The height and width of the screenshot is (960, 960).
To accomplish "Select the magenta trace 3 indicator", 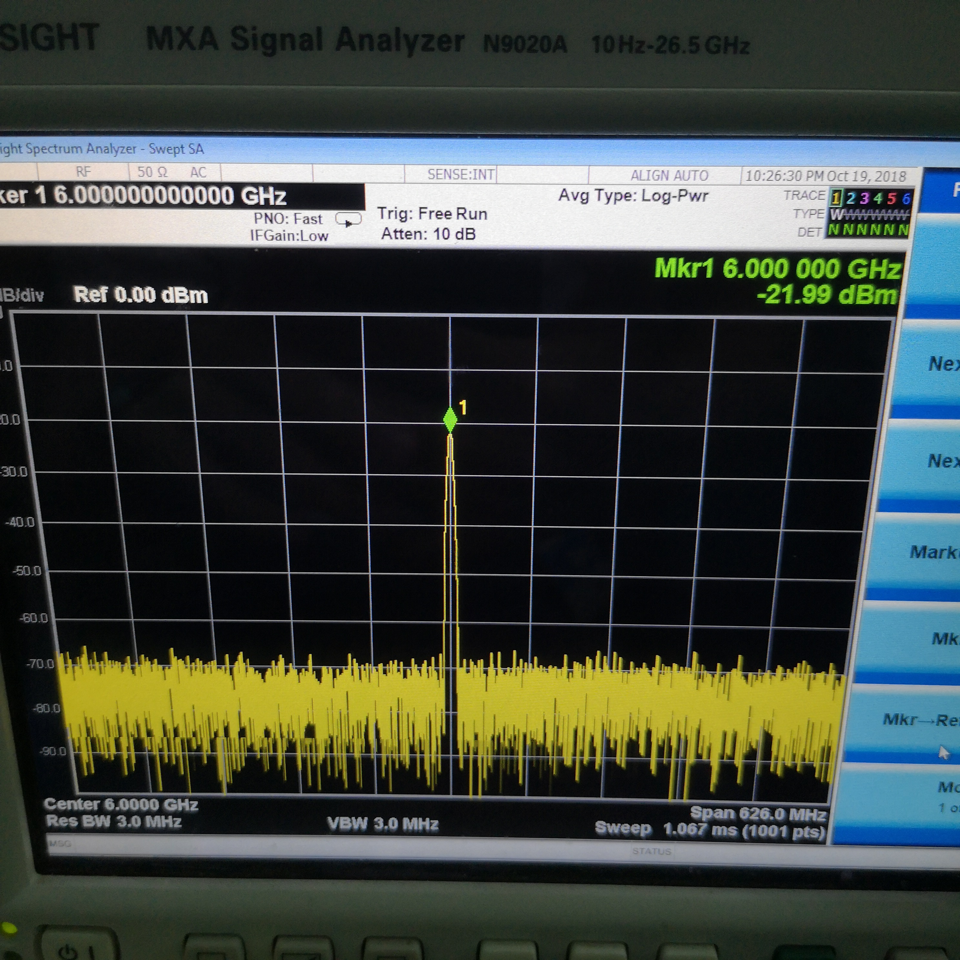I will (x=864, y=199).
